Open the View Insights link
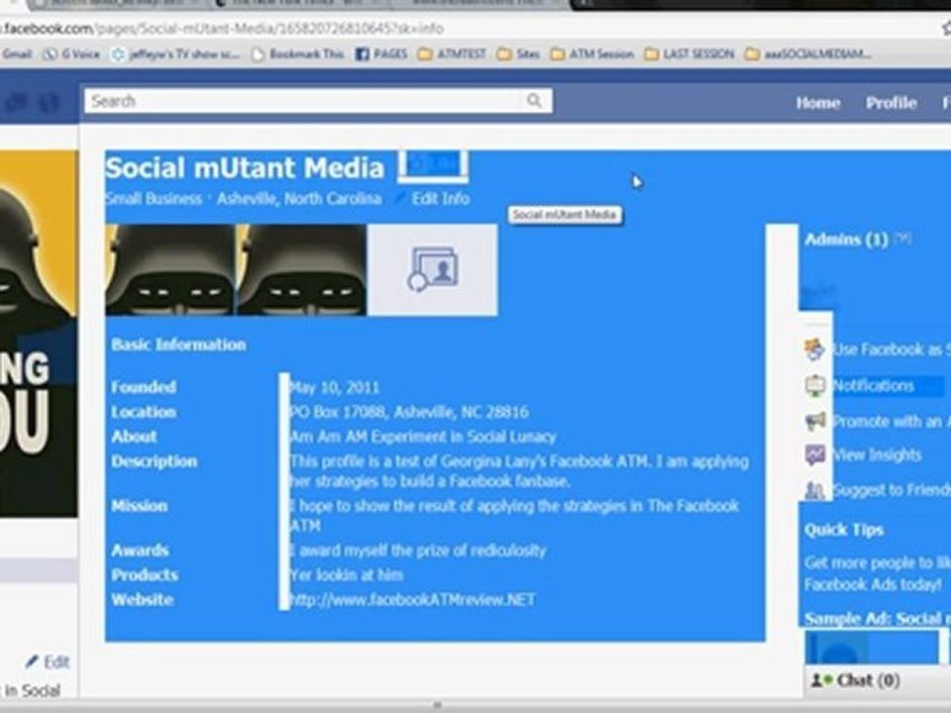This screenshot has width=951, height=713. click(x=878, y=455)
